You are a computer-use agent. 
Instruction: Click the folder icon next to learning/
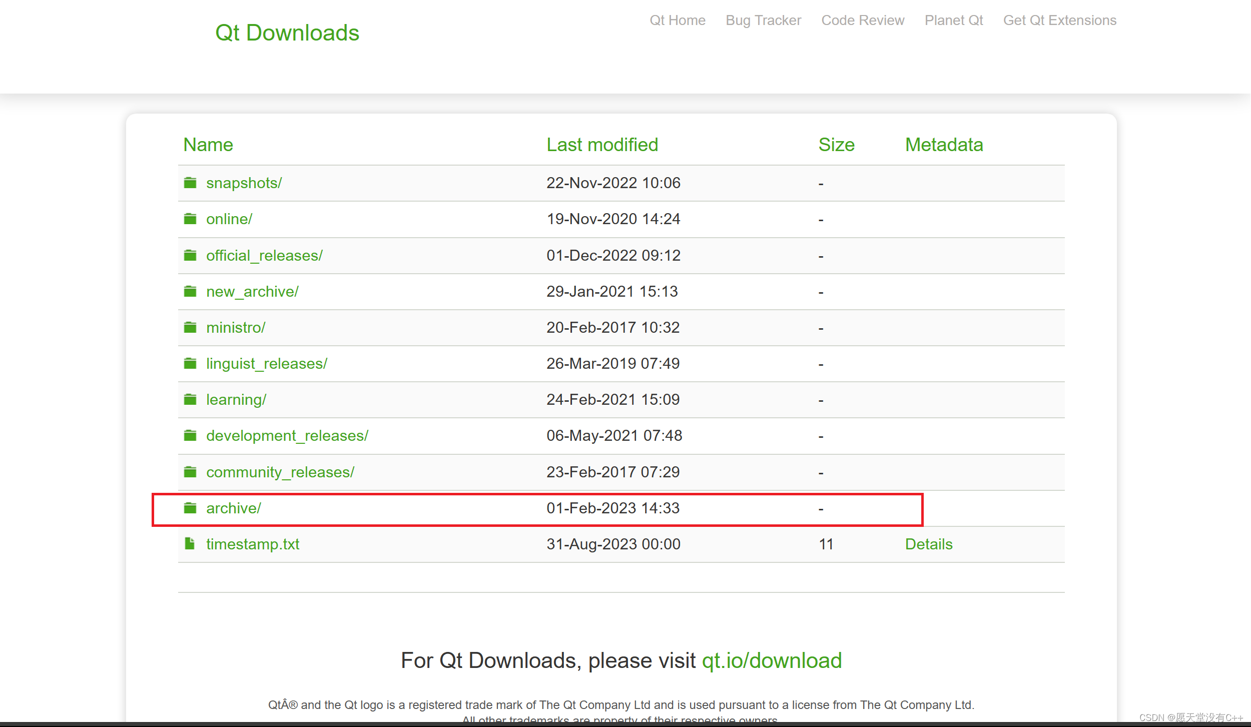point(190,400)
